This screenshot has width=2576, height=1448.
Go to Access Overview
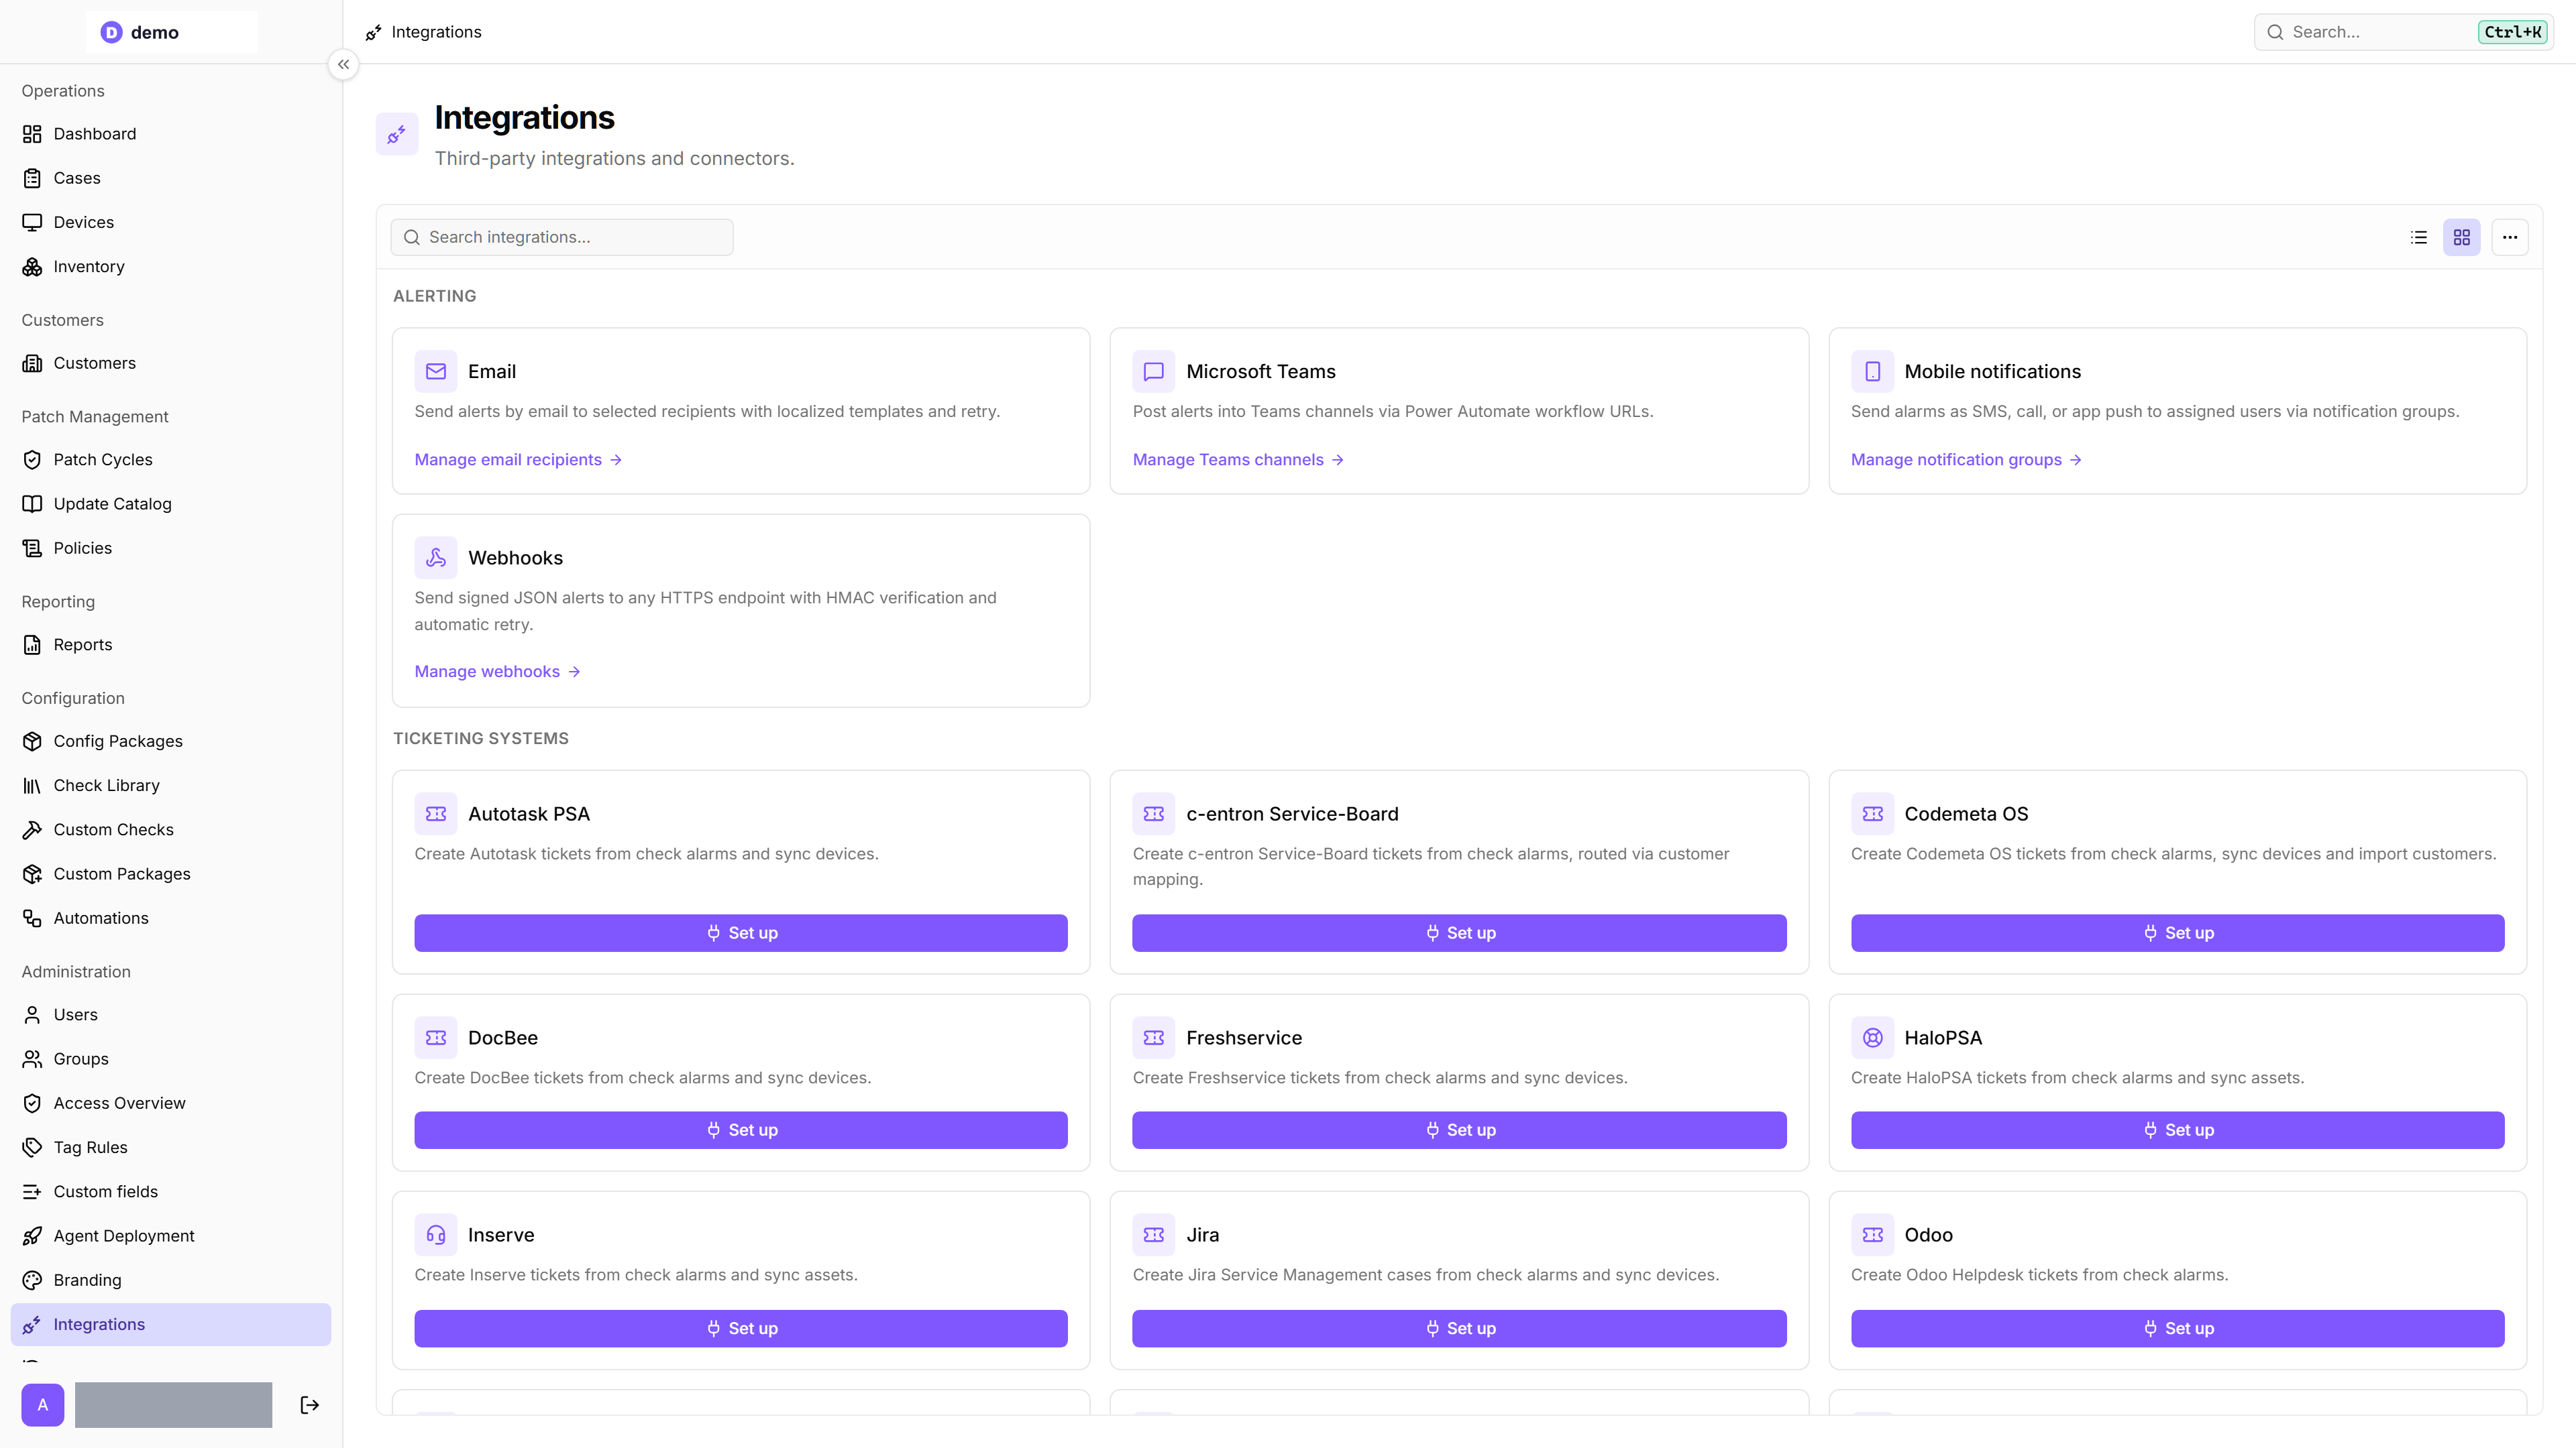(x=171, y=1103)
